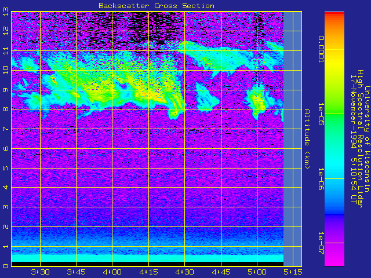Click the 1e-05 colorbar label
This screenshot has width=371, height=278.
click(x=321, y=114)
